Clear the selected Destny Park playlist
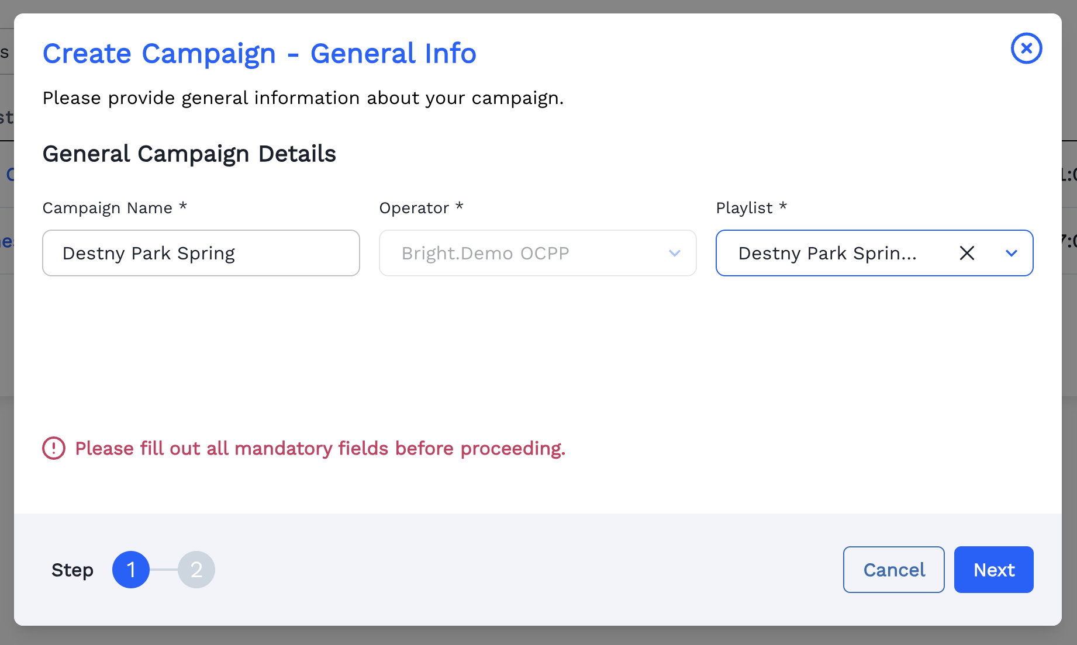Screen dimensions: 1077x645 (x=967, y=253)
